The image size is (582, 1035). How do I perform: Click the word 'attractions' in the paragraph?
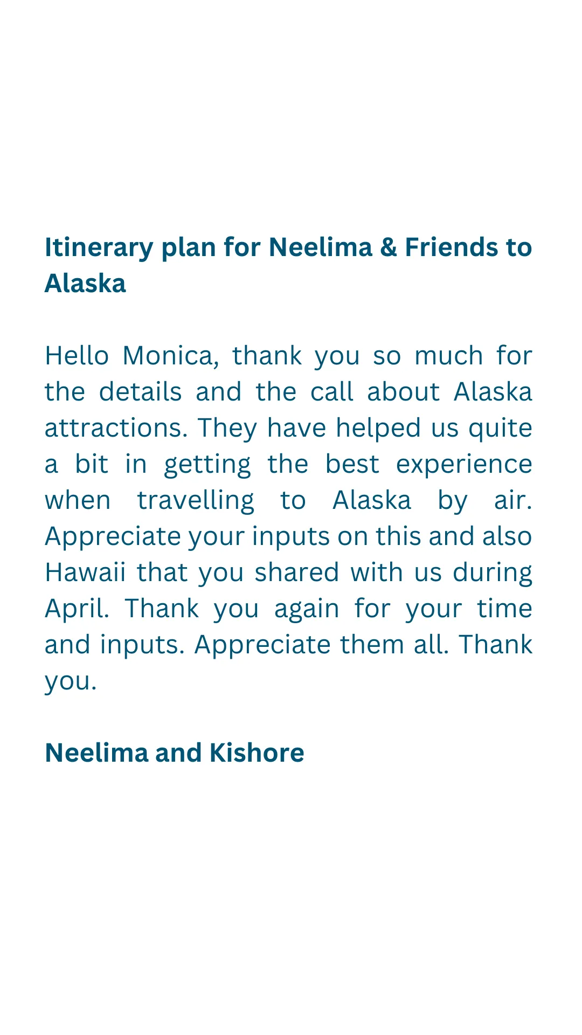pos(116,429)
